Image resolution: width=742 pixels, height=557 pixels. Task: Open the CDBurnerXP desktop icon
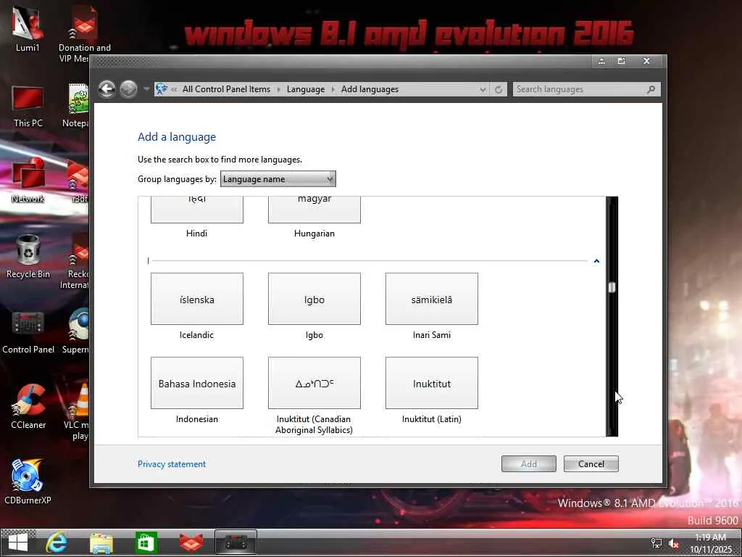pos(28,482)
